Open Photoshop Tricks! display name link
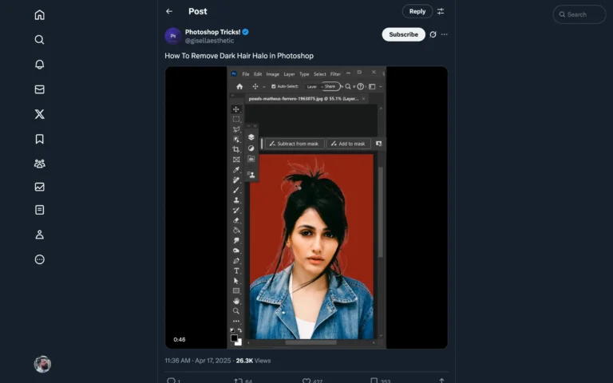This screenshot has height=383, width=613. click(212, 32)
